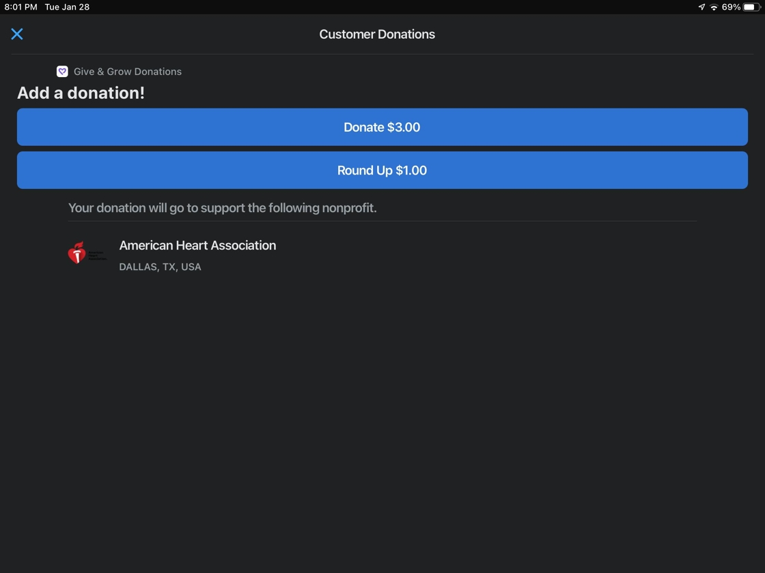
Task: Open American Heart Association nonprofit name
Action: pos(197,245)
